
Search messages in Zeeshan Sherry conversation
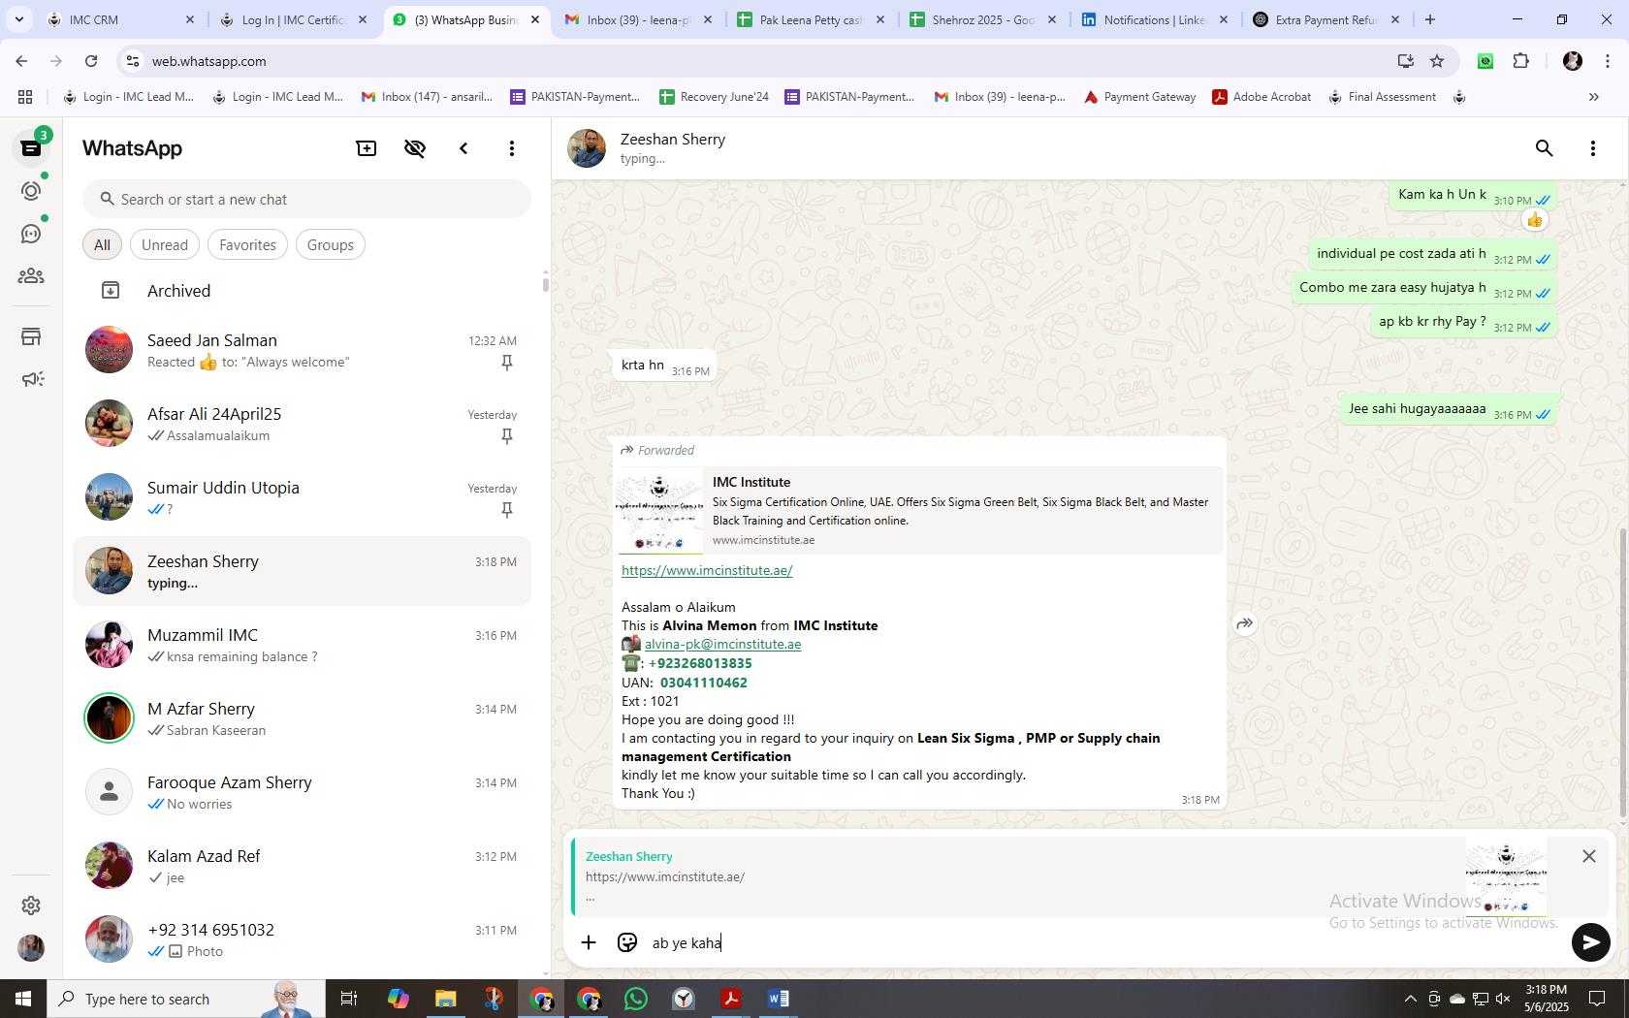click(x=1544, y=148)
